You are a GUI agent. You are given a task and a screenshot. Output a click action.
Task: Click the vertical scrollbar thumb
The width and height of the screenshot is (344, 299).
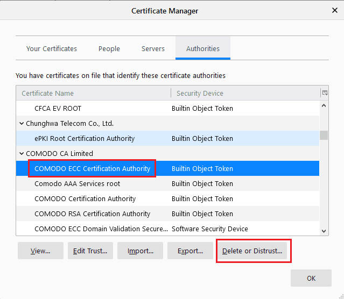(x=324, y=135)
